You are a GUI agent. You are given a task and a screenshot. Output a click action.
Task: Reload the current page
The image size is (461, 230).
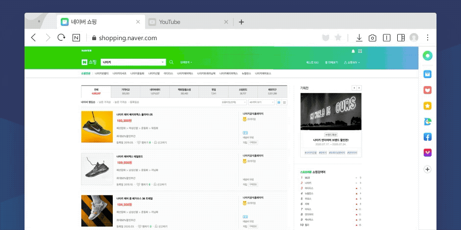[x=61, y=38]
